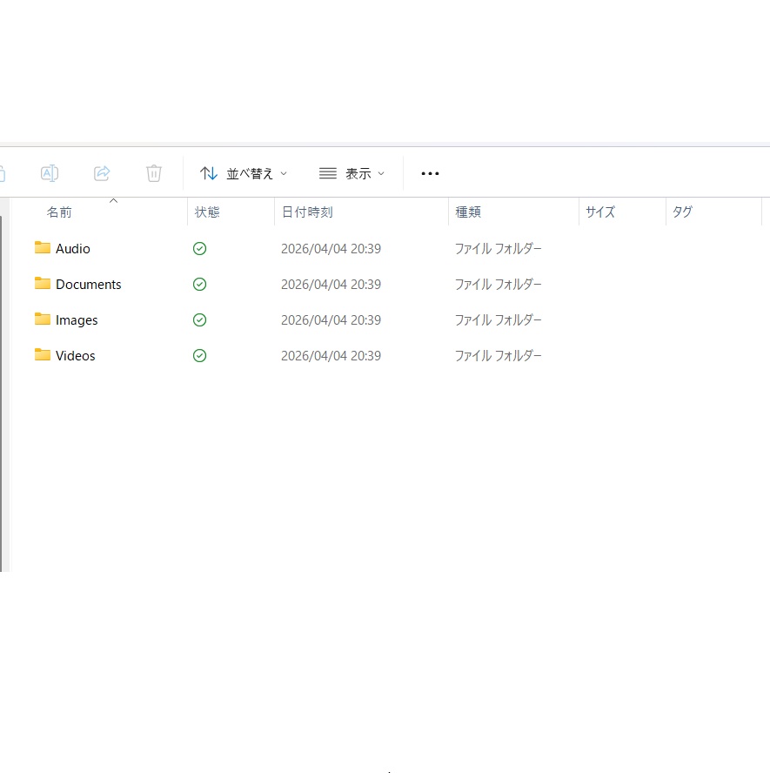
Task: Click the sync status checkmark for Documents
Action: pyautogui.click(x=199, y=285)
